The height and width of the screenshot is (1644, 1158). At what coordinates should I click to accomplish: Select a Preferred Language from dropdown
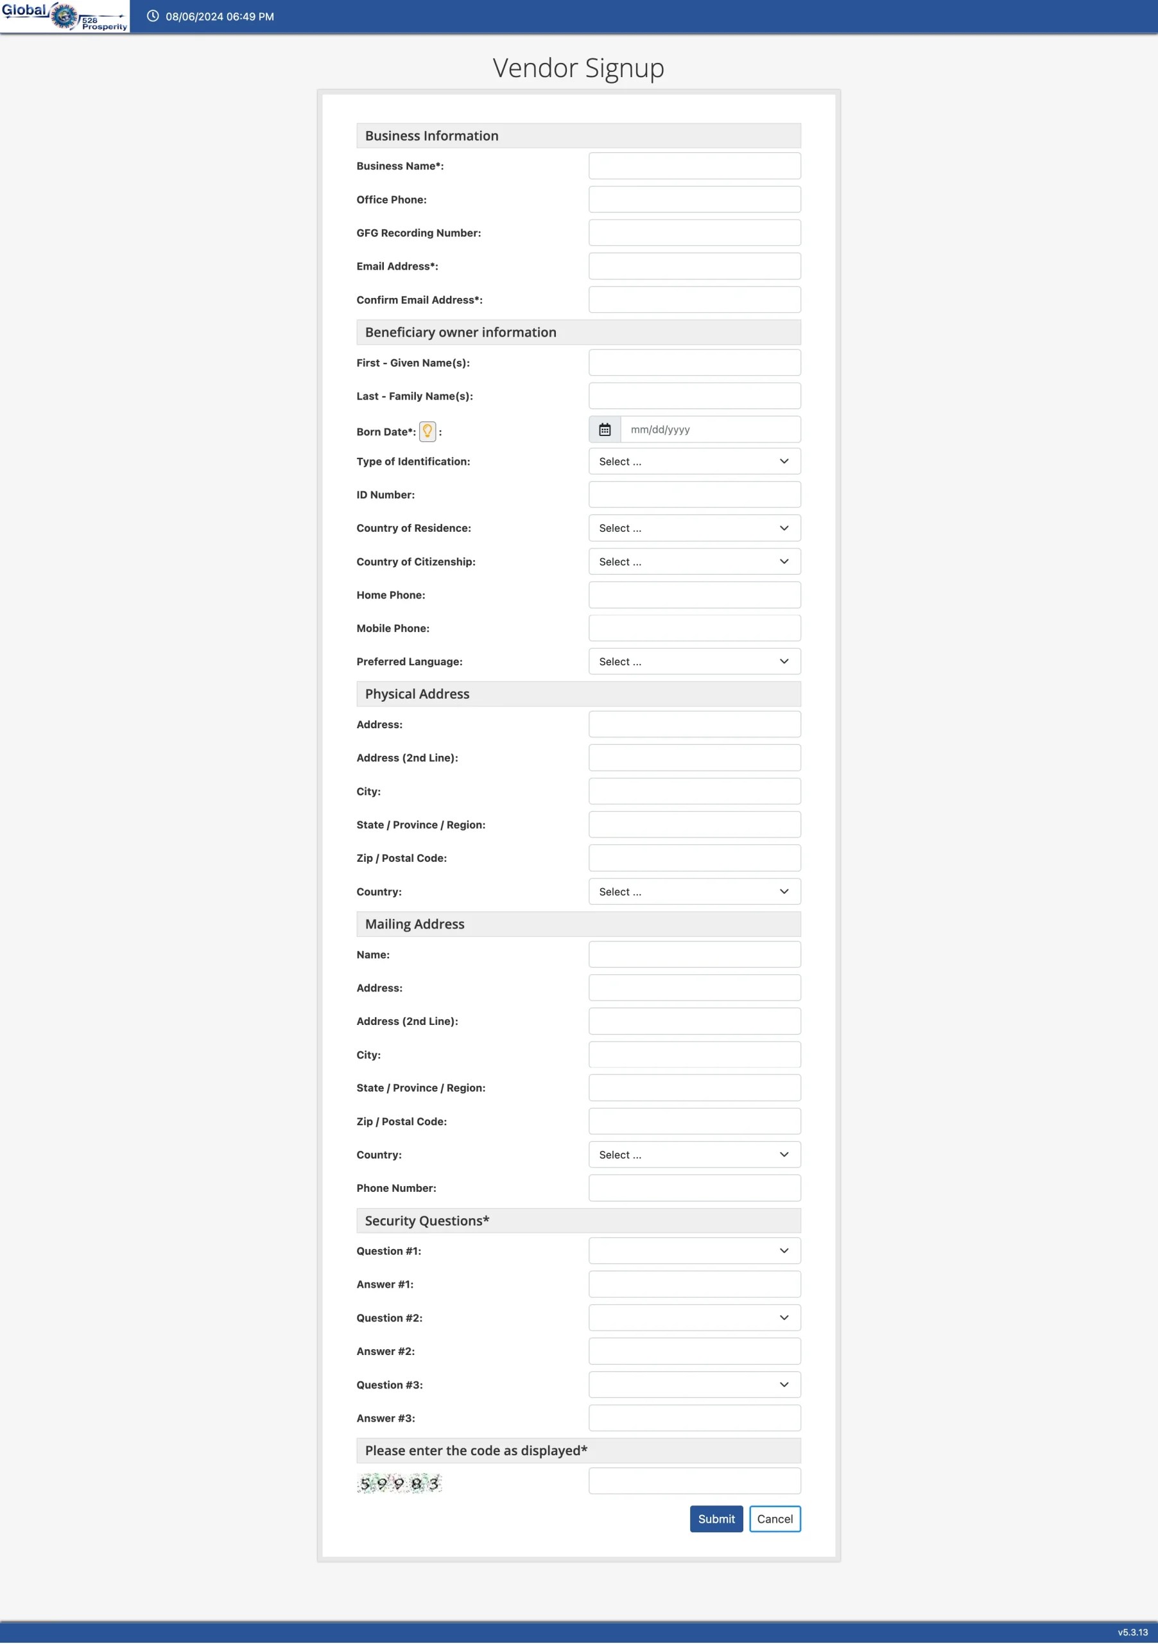click(695, 661)
